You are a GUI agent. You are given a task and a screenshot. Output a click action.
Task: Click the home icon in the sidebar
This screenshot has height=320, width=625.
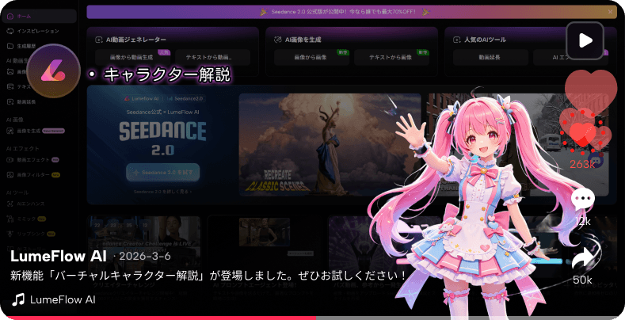tap(10, 16)
